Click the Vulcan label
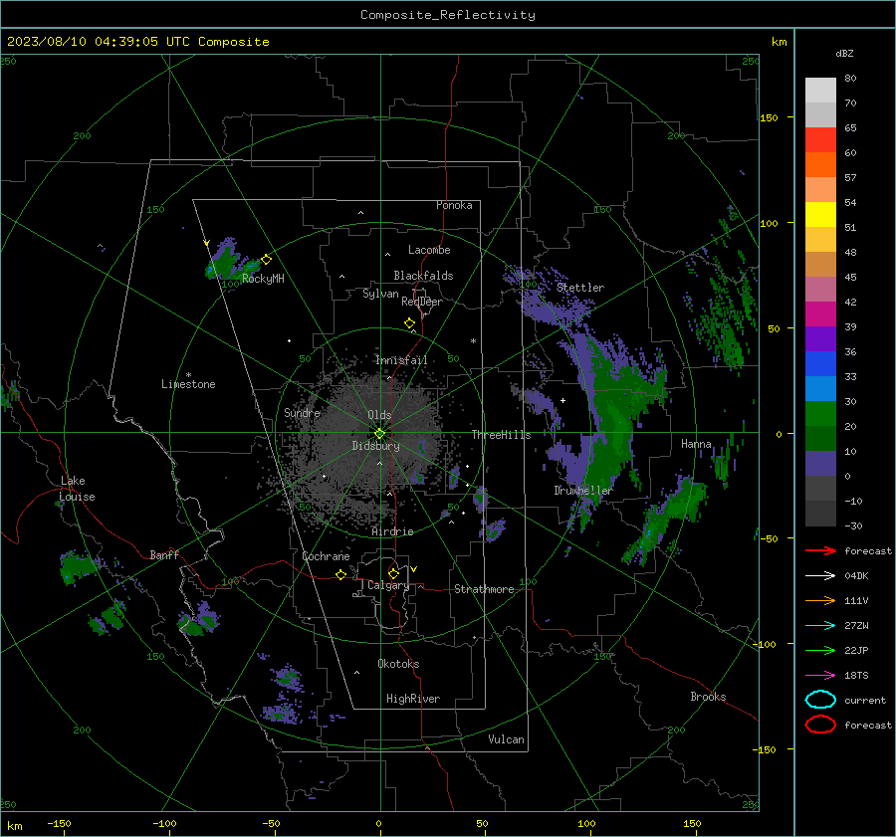 point(506,739)
